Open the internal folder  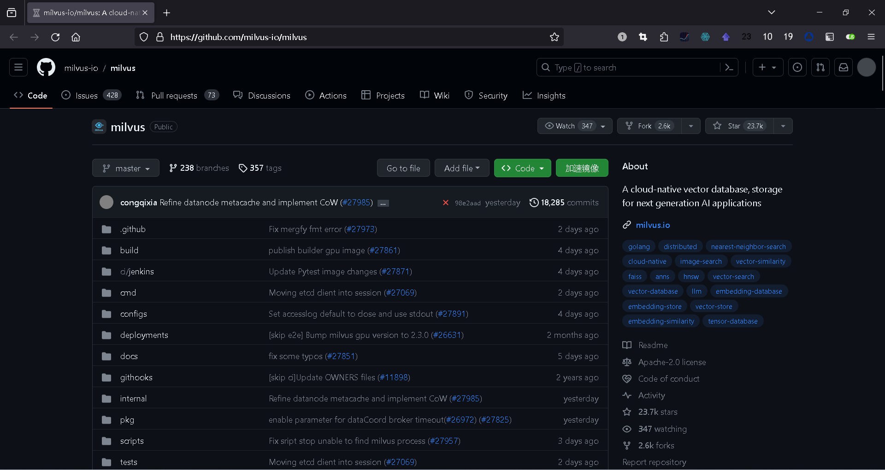[x=133, y=399]
